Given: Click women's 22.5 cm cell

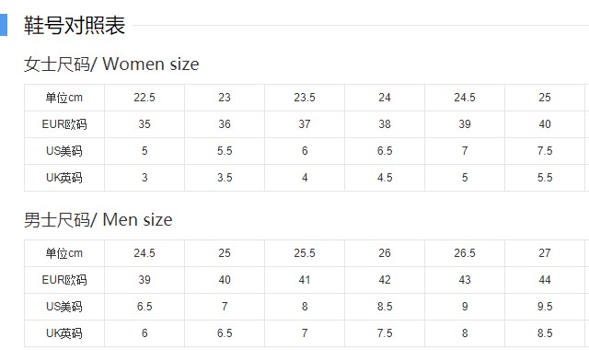Looking at the screenshot, I should pos(144,98).
